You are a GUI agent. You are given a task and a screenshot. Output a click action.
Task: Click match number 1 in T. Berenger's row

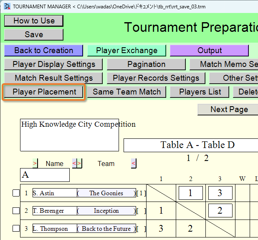[x=161, y=211]
